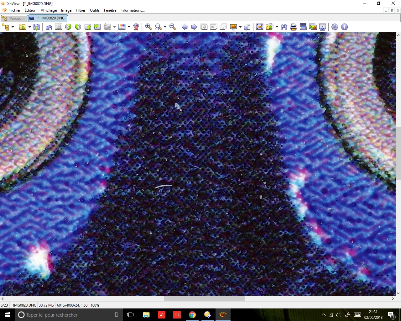401x321 pixels.
Task: Go to next image with right arrow
Action: click(194, 27)
